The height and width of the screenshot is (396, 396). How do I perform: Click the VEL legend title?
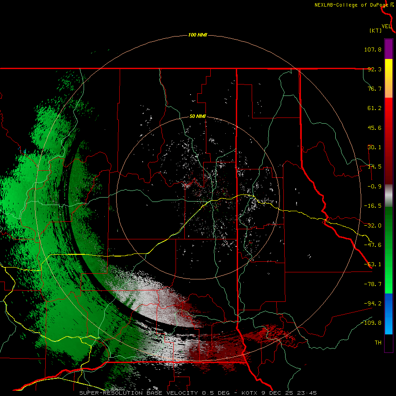386,26
